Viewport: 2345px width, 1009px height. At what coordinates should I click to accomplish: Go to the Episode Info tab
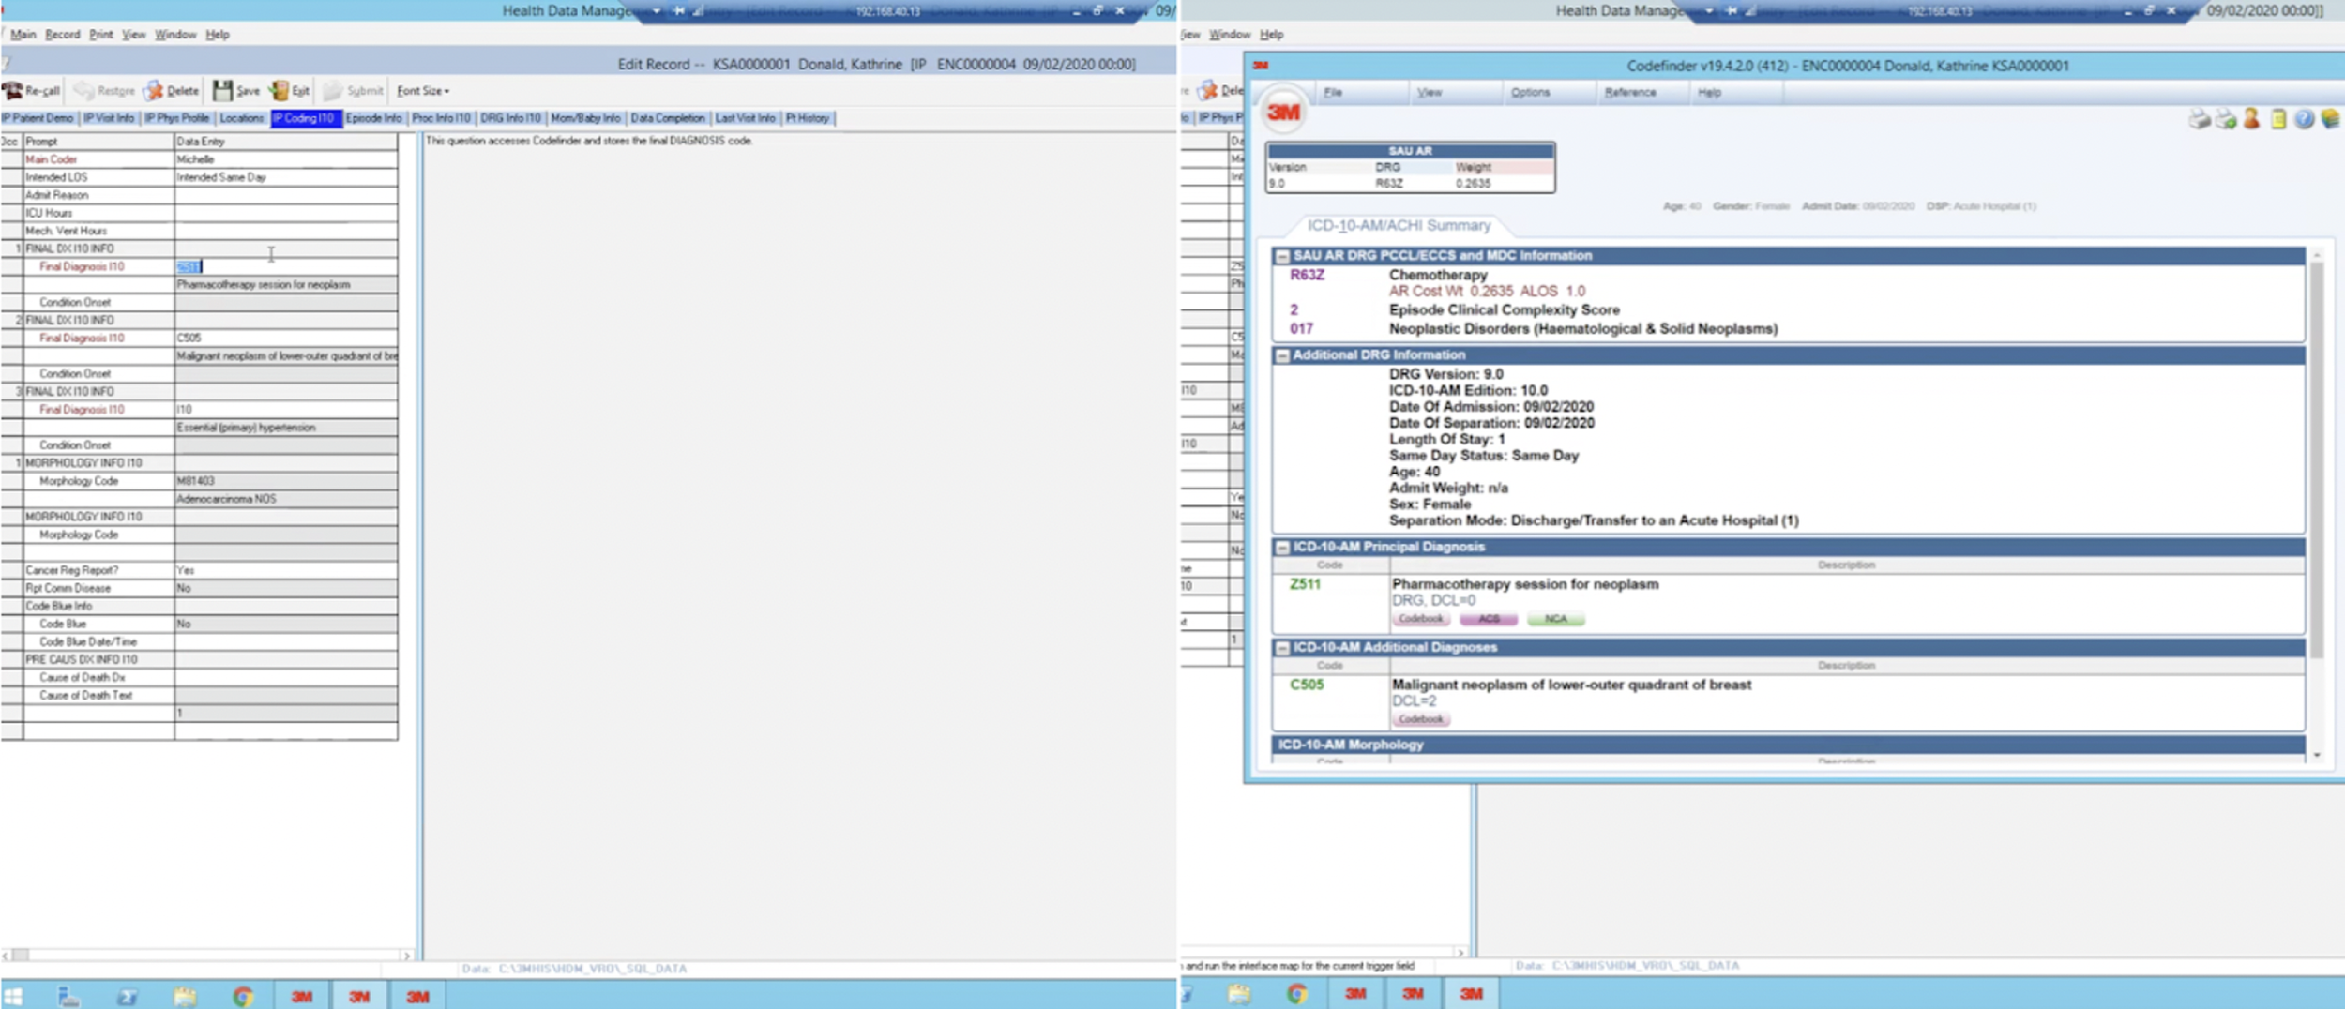pos(373,118)
